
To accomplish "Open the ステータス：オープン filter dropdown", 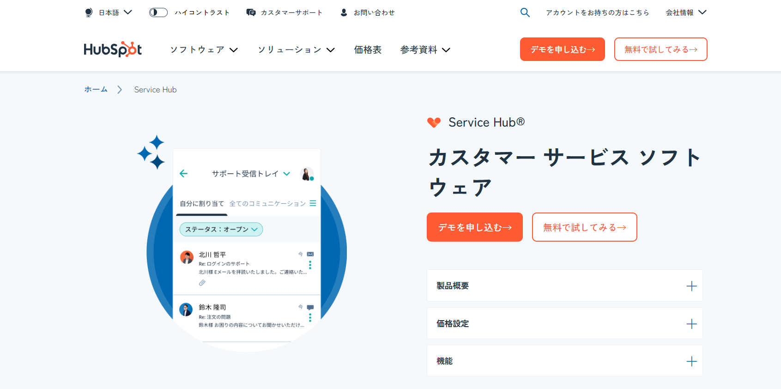I will [221, 229].
